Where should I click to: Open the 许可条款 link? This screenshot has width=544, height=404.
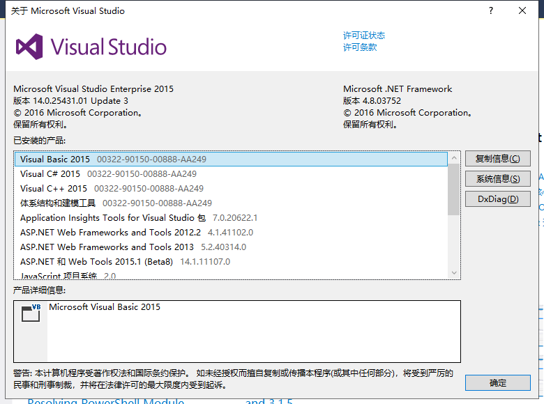coord(360,47)
